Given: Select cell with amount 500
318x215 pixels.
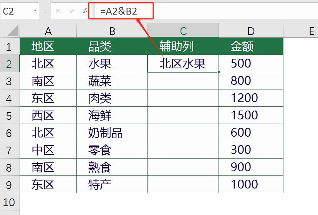Looking at the screenshot, I should tap(251, 63).
